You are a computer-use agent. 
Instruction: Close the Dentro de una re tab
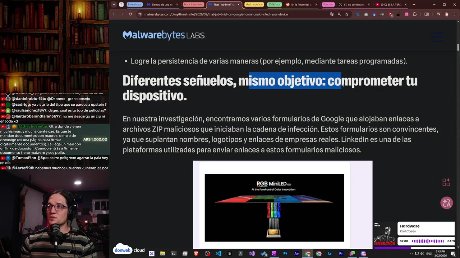tap(177, 5)
